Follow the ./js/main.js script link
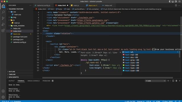Image resolution: width=182 pixels, height=102 pixels. coord(66,65)
